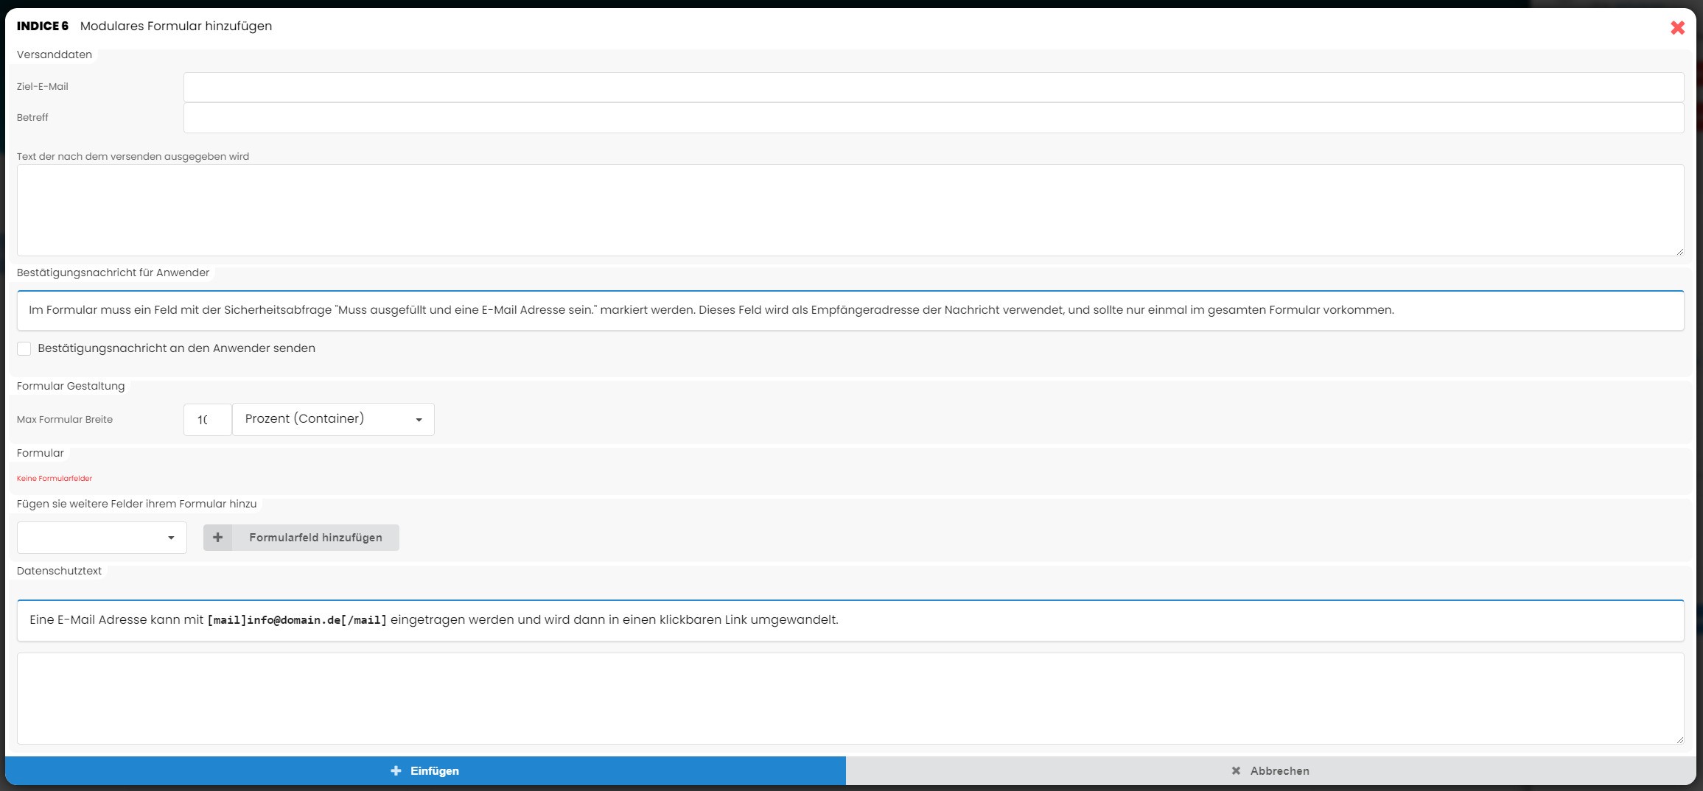Viewport: 1703px width, 791px height.
Task: Click the Ziel-E-Mail field label
Action: click(43, 87)
